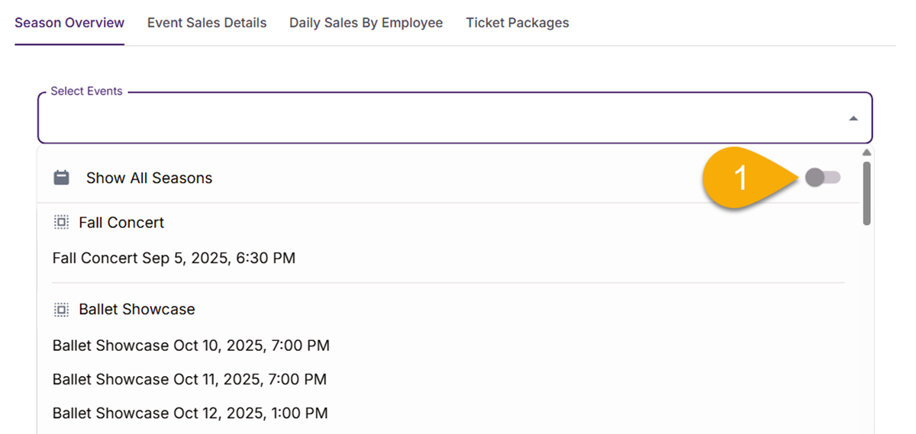This screenshot has height=434, width=916.
Task: Select the Season Overview tab
Action: coord(69,23)
